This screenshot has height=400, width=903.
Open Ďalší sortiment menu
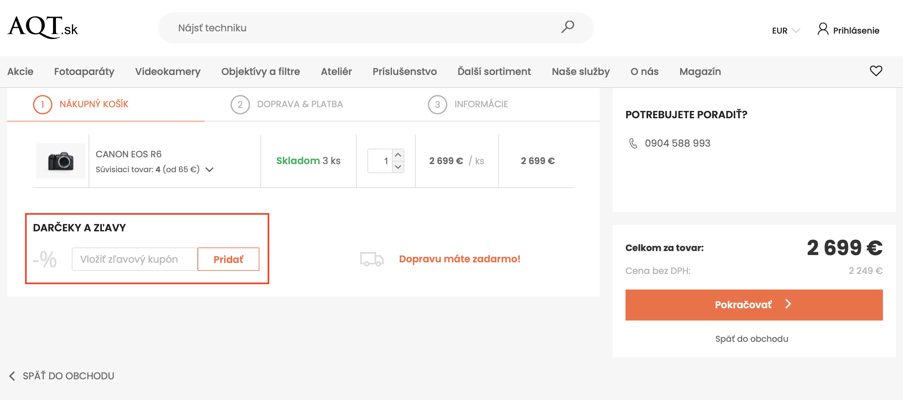point(494,71)
